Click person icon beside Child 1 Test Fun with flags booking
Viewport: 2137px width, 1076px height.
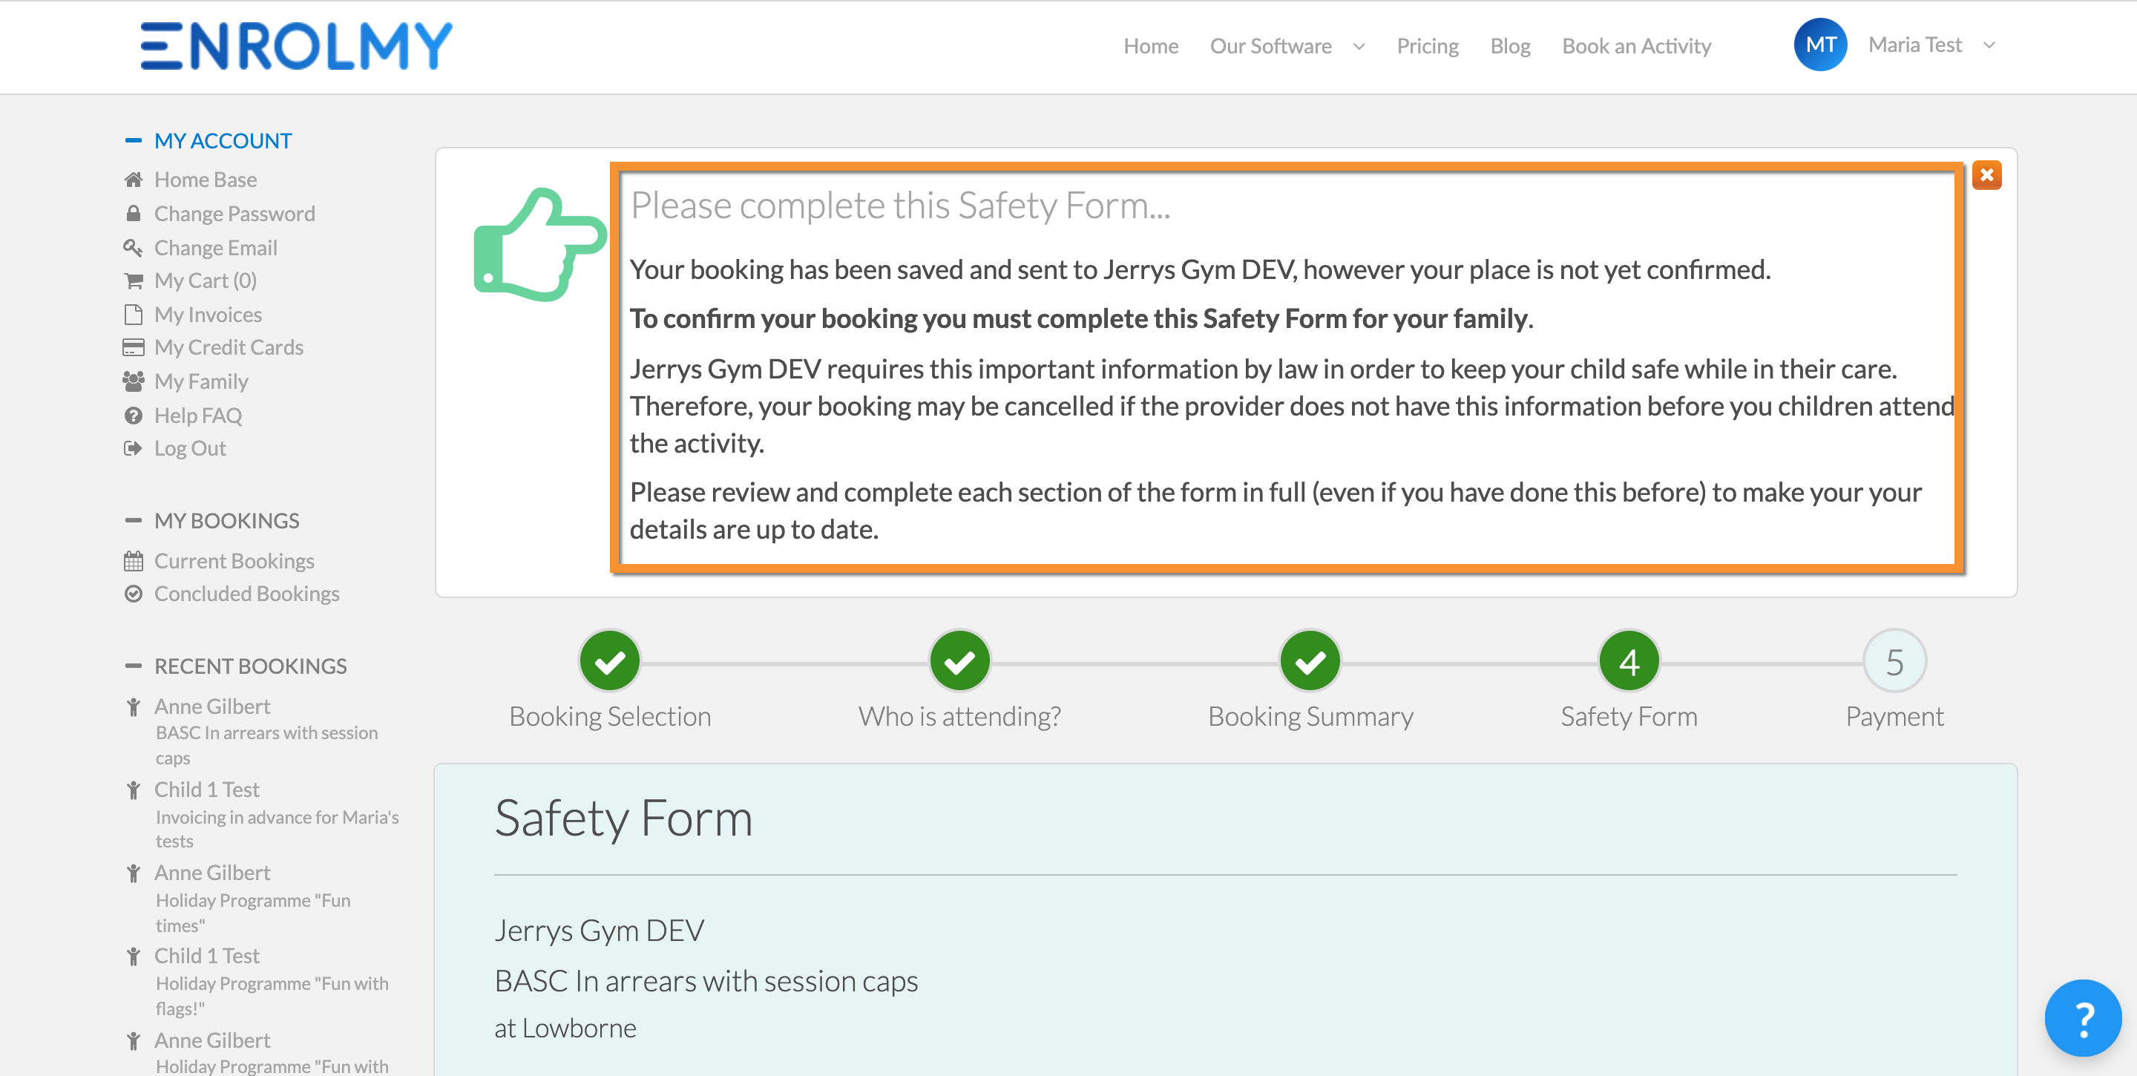click(133, 957)
